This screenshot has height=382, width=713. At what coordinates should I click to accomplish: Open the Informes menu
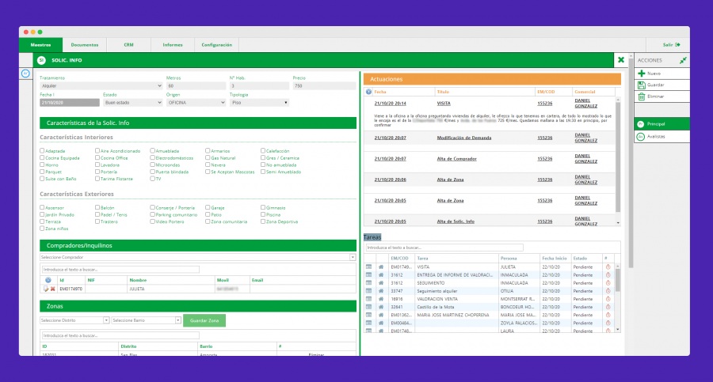coord(173,45)
